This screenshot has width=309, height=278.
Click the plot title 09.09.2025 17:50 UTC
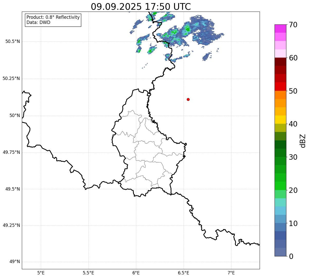pyautogui.click(x=141, y=7)
